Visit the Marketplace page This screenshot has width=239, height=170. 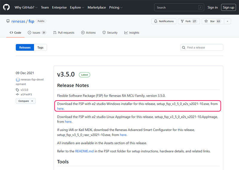(96, 7)
